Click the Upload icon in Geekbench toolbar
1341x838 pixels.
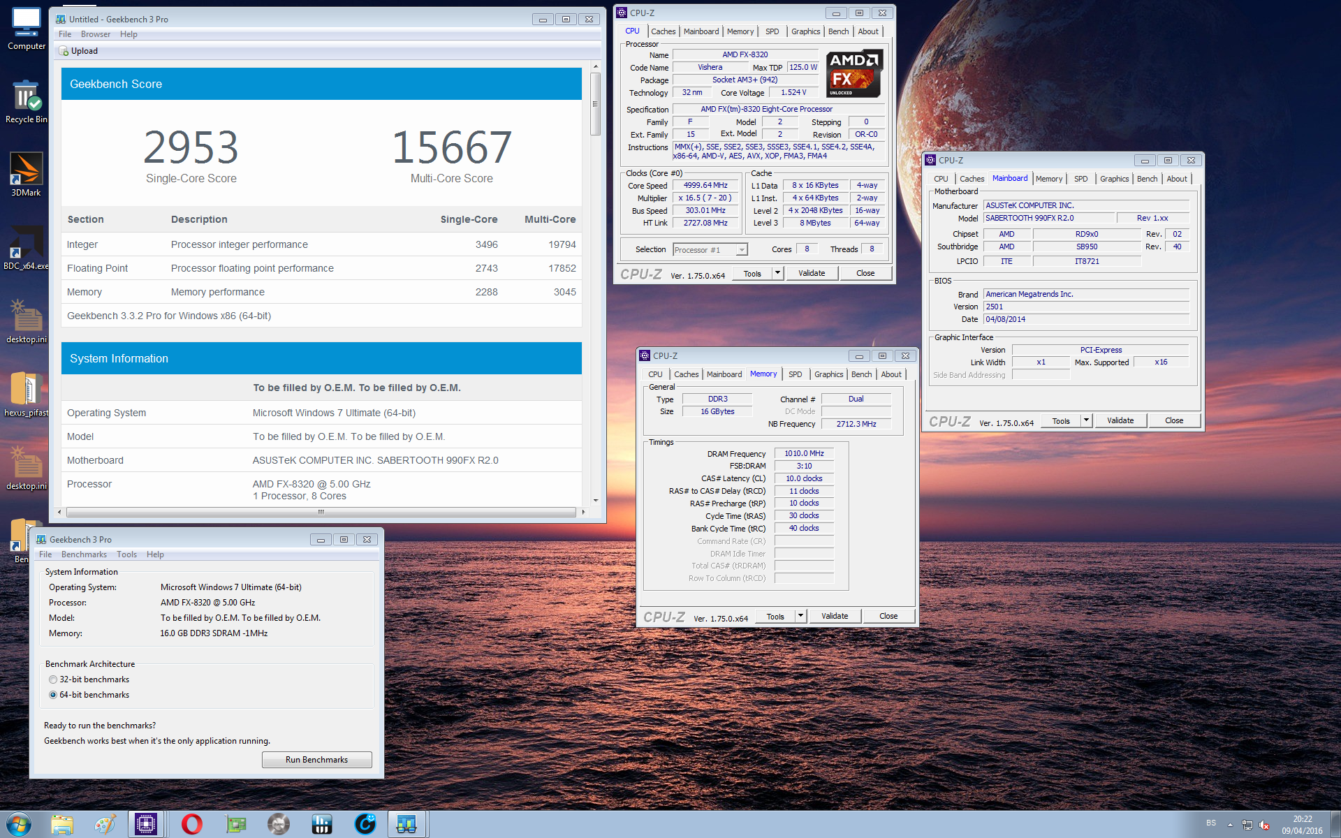tap(64, 51)
